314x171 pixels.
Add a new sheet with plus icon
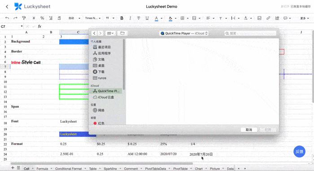point(13,168)
